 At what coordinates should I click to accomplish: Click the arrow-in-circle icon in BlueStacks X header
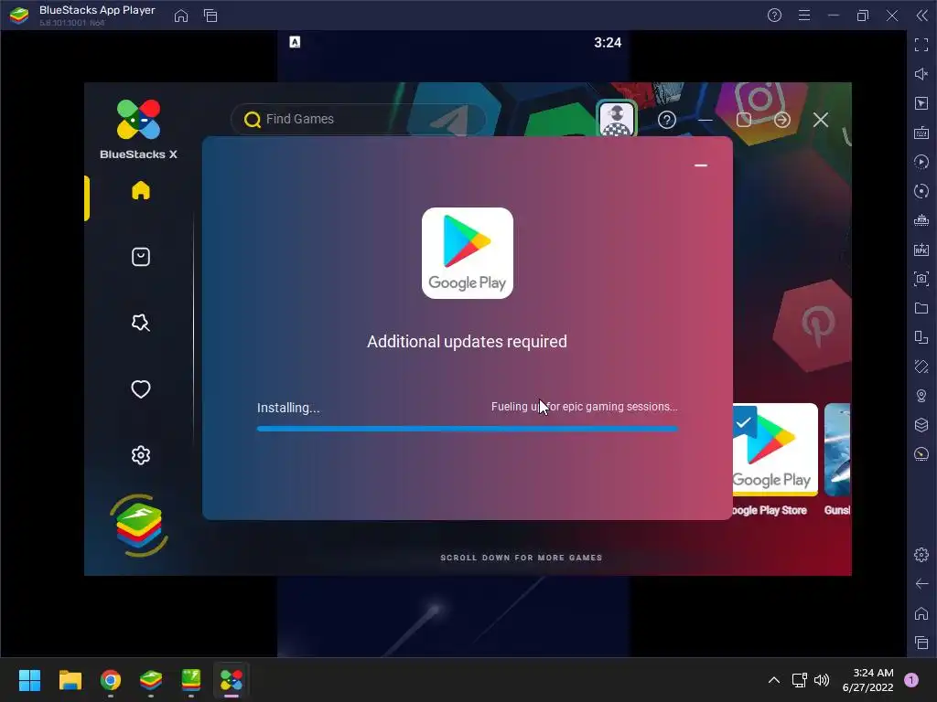click(782, 120)
